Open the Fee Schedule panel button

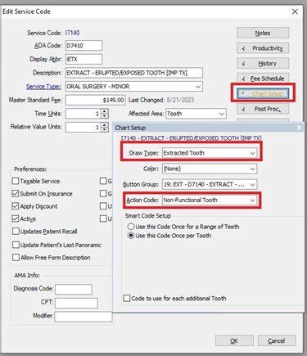[263, 79]
